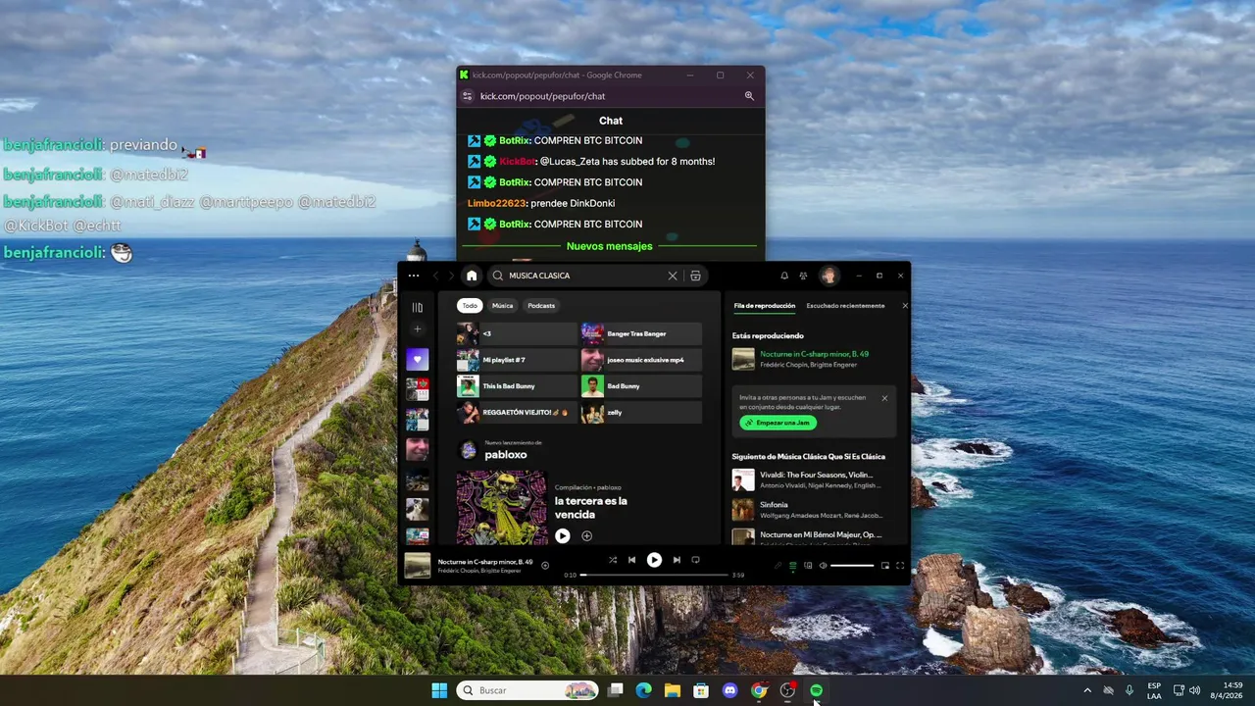Open Banger Tras Banger playlist
The height and width of the screenshot is (706, 1255).
pos(641,333)
